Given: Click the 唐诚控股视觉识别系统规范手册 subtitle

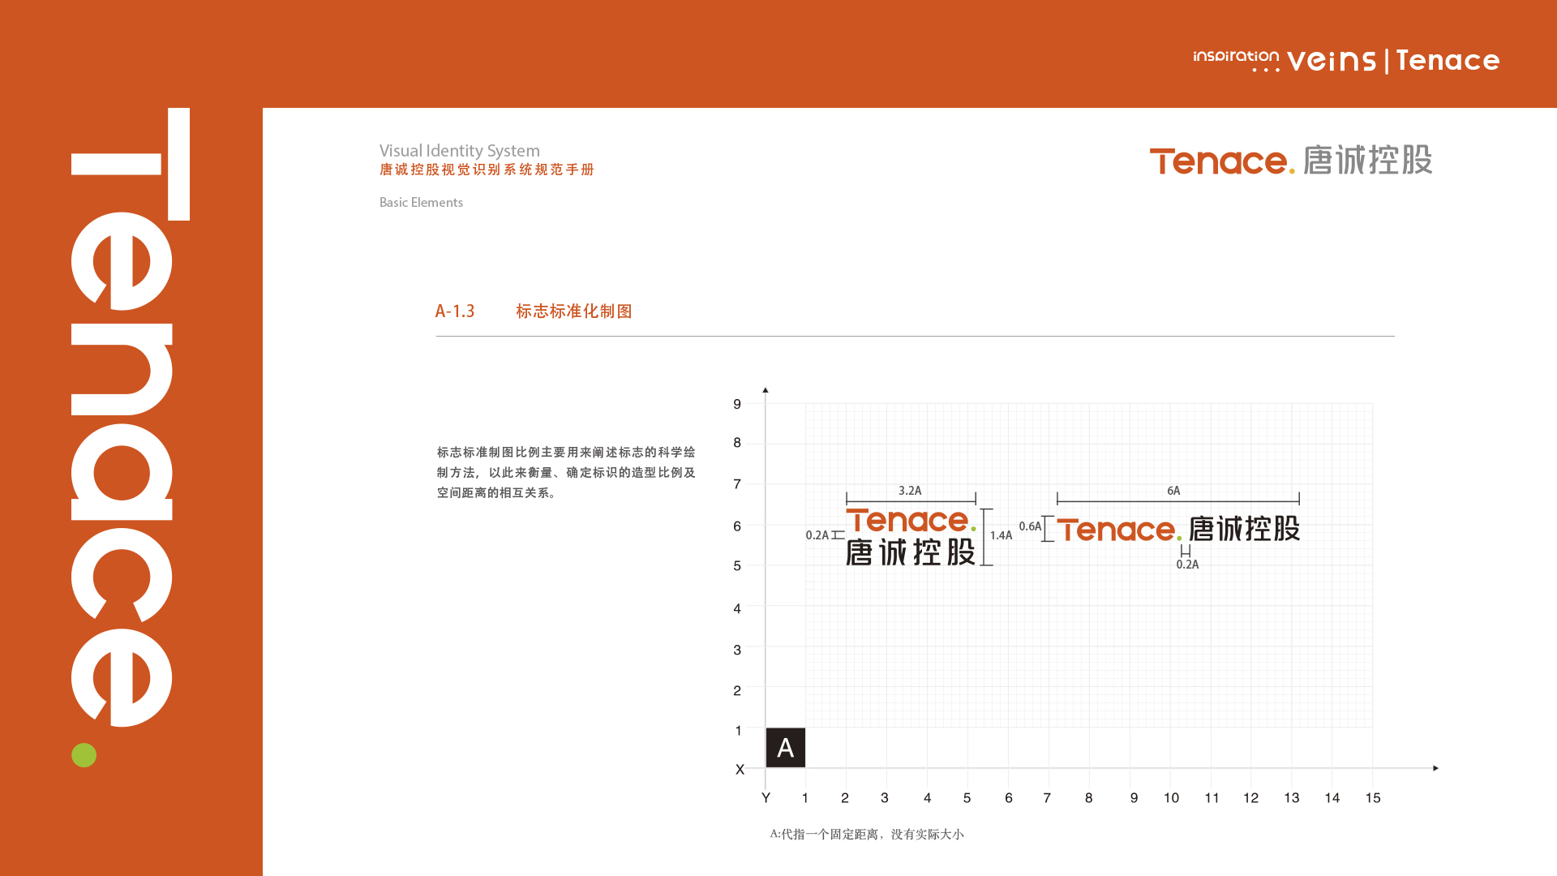Looking at the screenshot, I should (487, 170).
